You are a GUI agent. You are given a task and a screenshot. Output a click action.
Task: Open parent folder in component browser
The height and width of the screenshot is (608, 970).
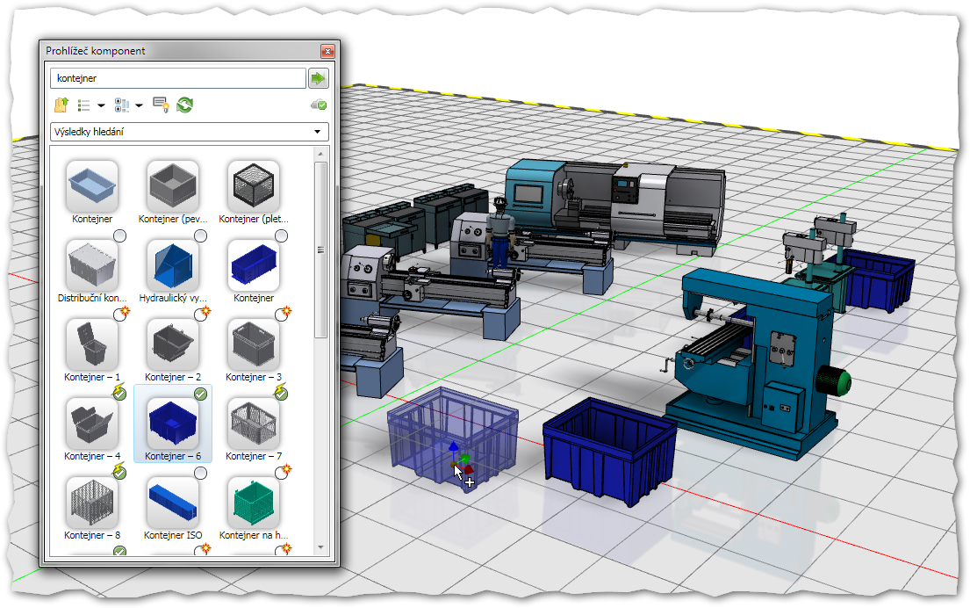[61, 105]
